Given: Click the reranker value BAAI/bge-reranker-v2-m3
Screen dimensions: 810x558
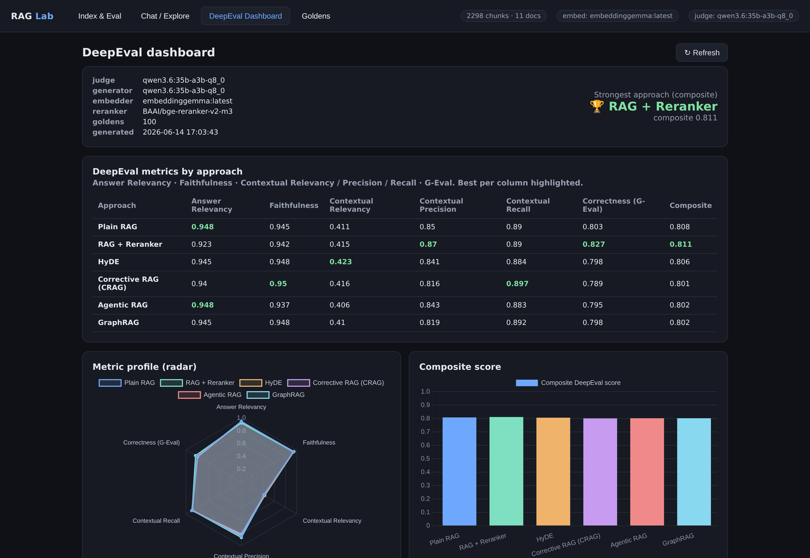Looking at the screenshot, I should pyautogui.click(x=187, y=111).
